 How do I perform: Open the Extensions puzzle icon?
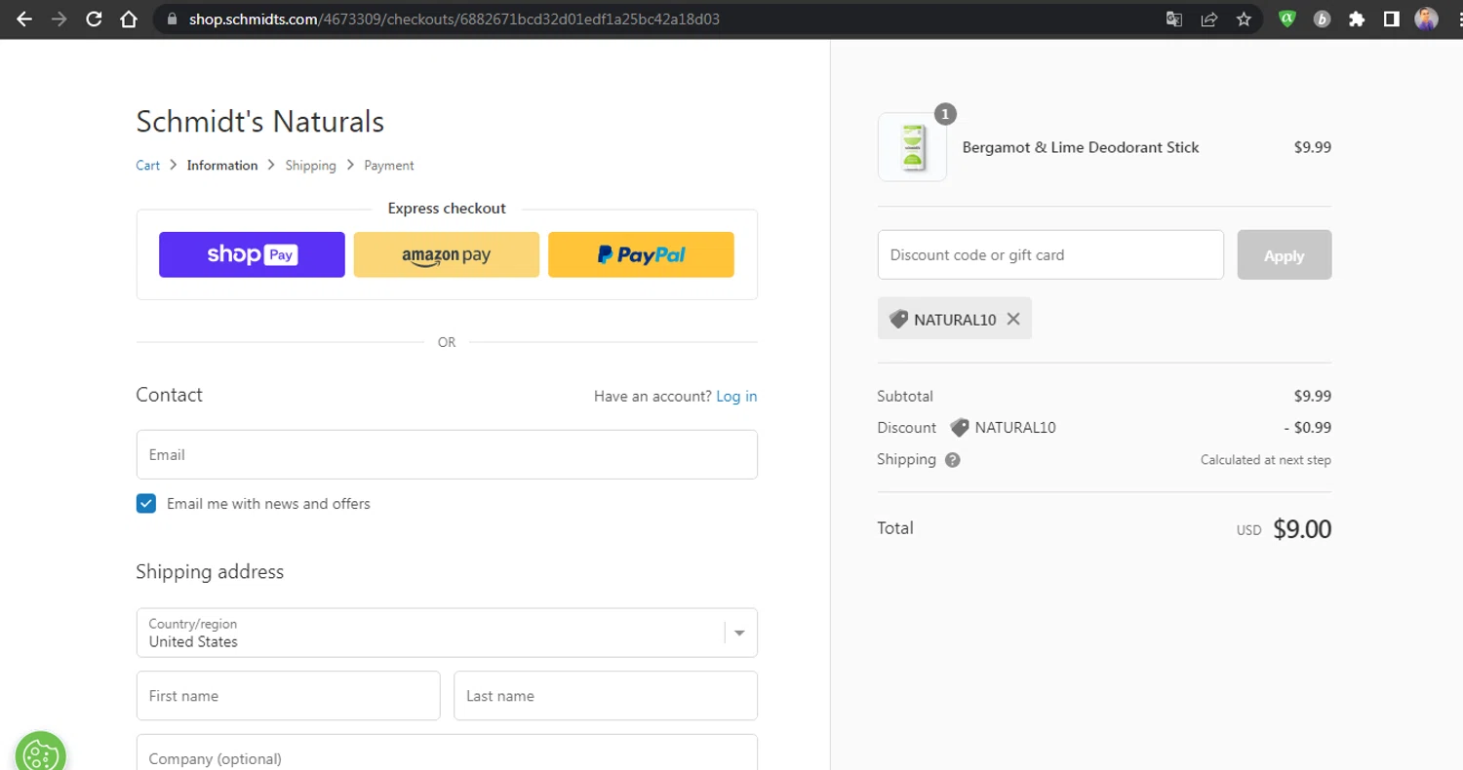pos(1357,19)
